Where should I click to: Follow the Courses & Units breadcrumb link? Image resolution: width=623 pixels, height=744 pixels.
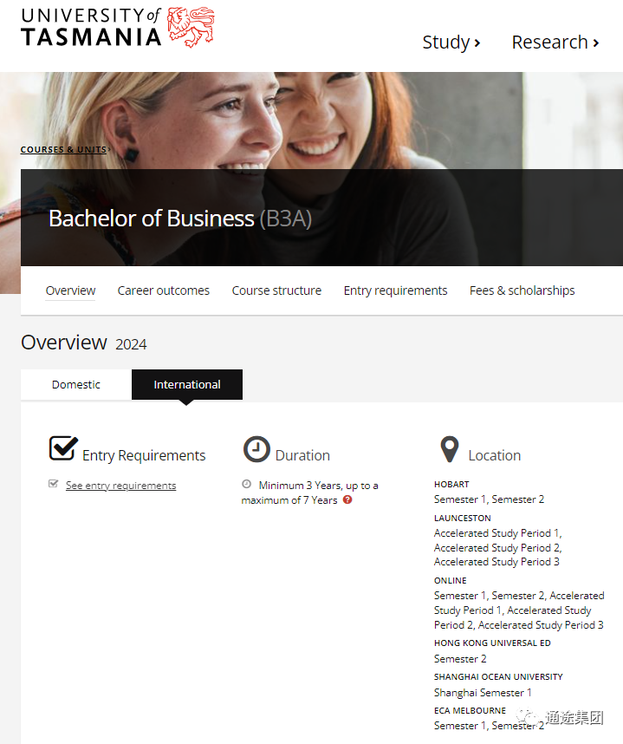tap(63, 149)
